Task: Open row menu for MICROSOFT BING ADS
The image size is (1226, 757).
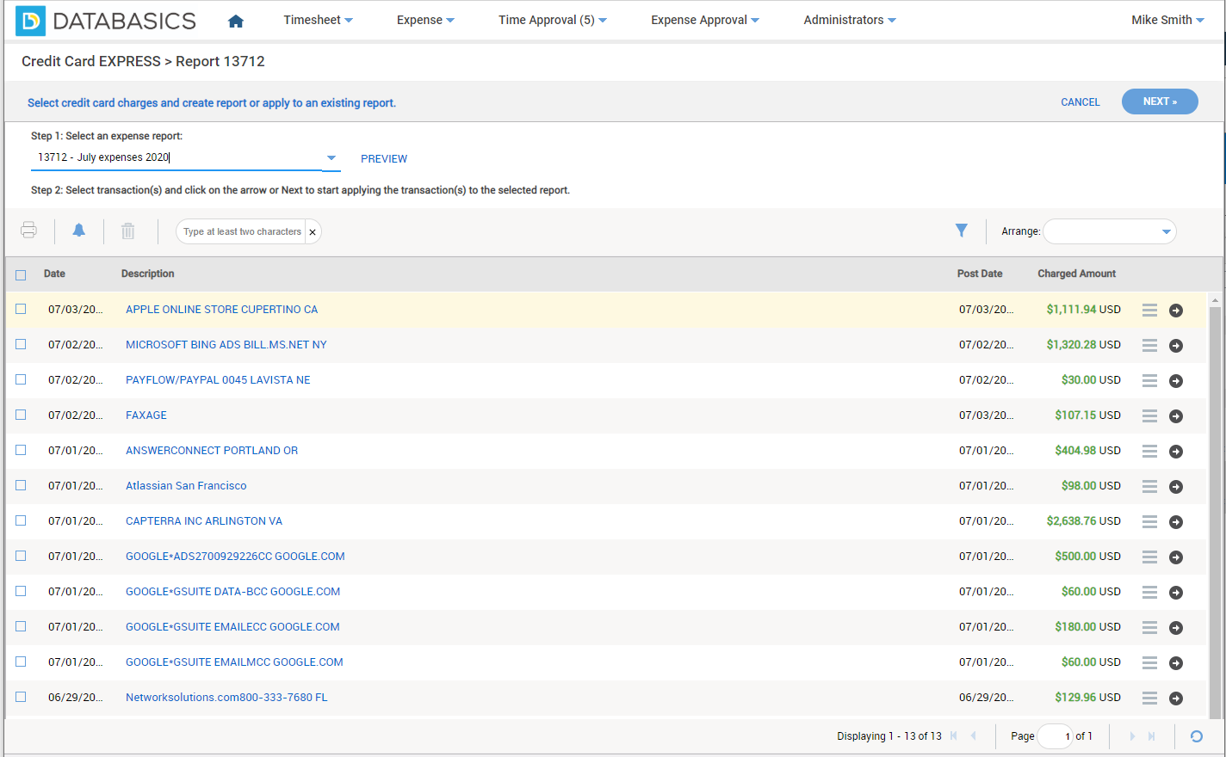Action: (1149, 345)
